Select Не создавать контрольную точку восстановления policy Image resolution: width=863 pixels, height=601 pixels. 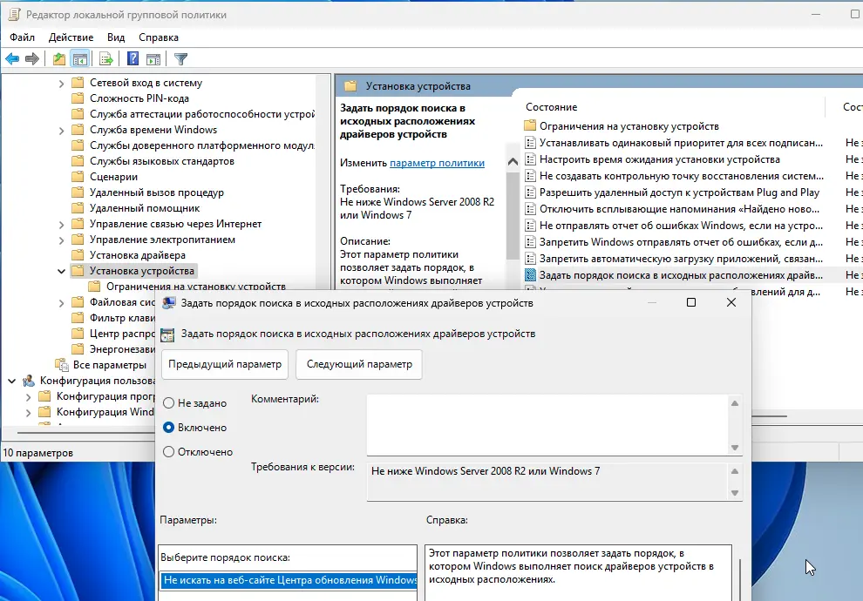click(x=682, y=176)
